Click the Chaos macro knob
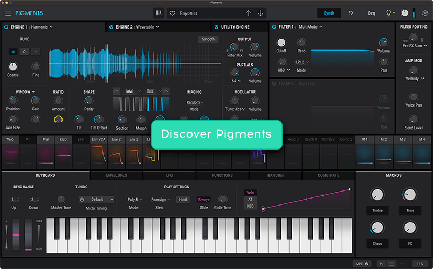The width and height of the screenshot is (433, 269). point(377,228)
